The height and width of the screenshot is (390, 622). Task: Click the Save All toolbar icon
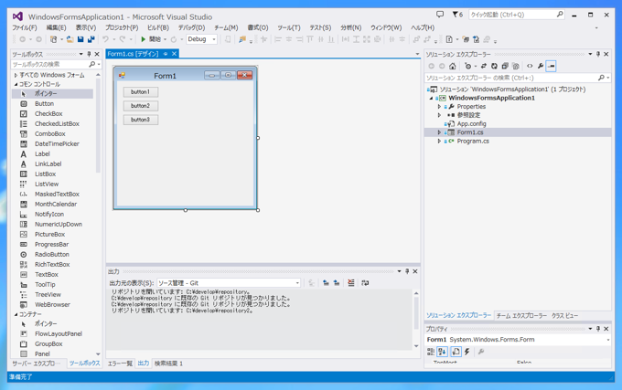click(x=91, y=39)
